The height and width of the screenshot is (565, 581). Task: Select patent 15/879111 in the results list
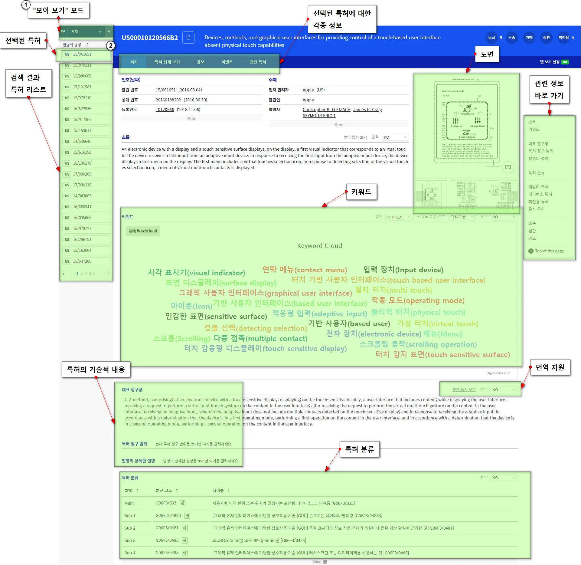click(x=82, y=65)
